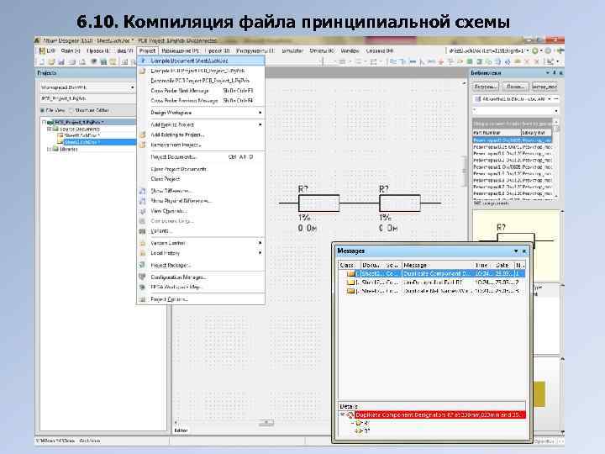Select third Duplicate Net Names message row
The height and width of the screenshot is (454, 605).
click(x=431, y=291)
